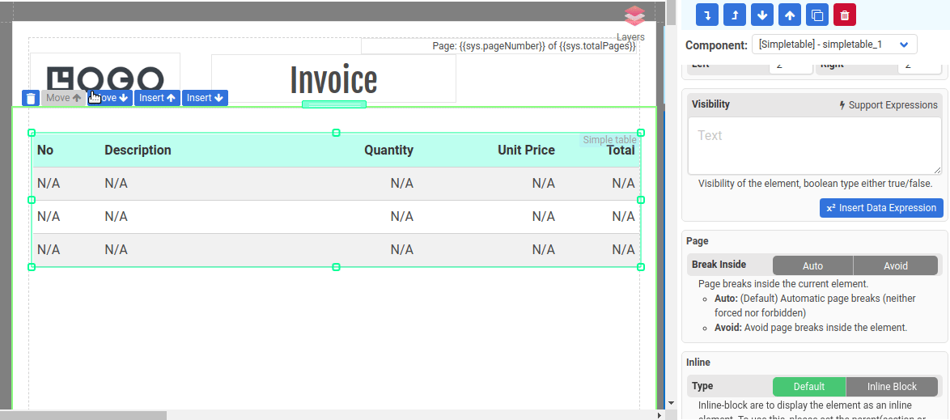
Task: Set Break Inside to Avoid
Action: tap(895, 265)
